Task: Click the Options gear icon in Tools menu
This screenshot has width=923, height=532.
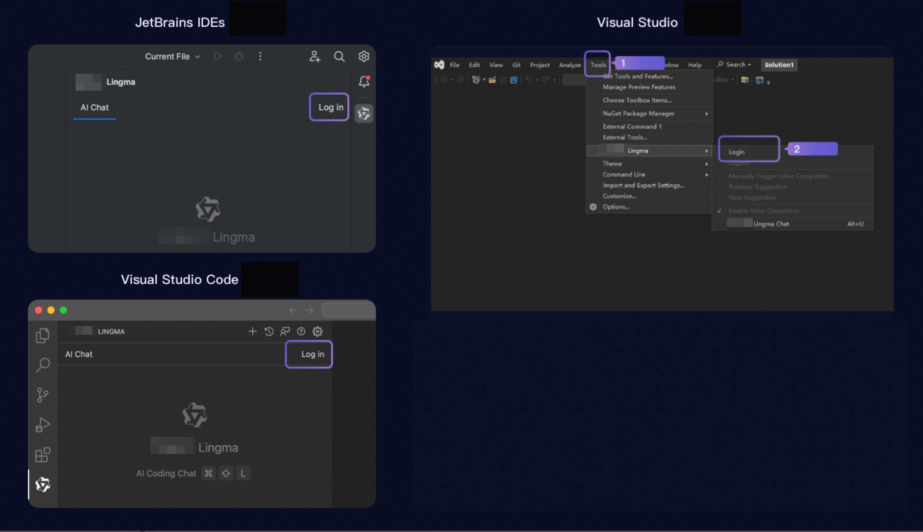Action: [593, 207]
